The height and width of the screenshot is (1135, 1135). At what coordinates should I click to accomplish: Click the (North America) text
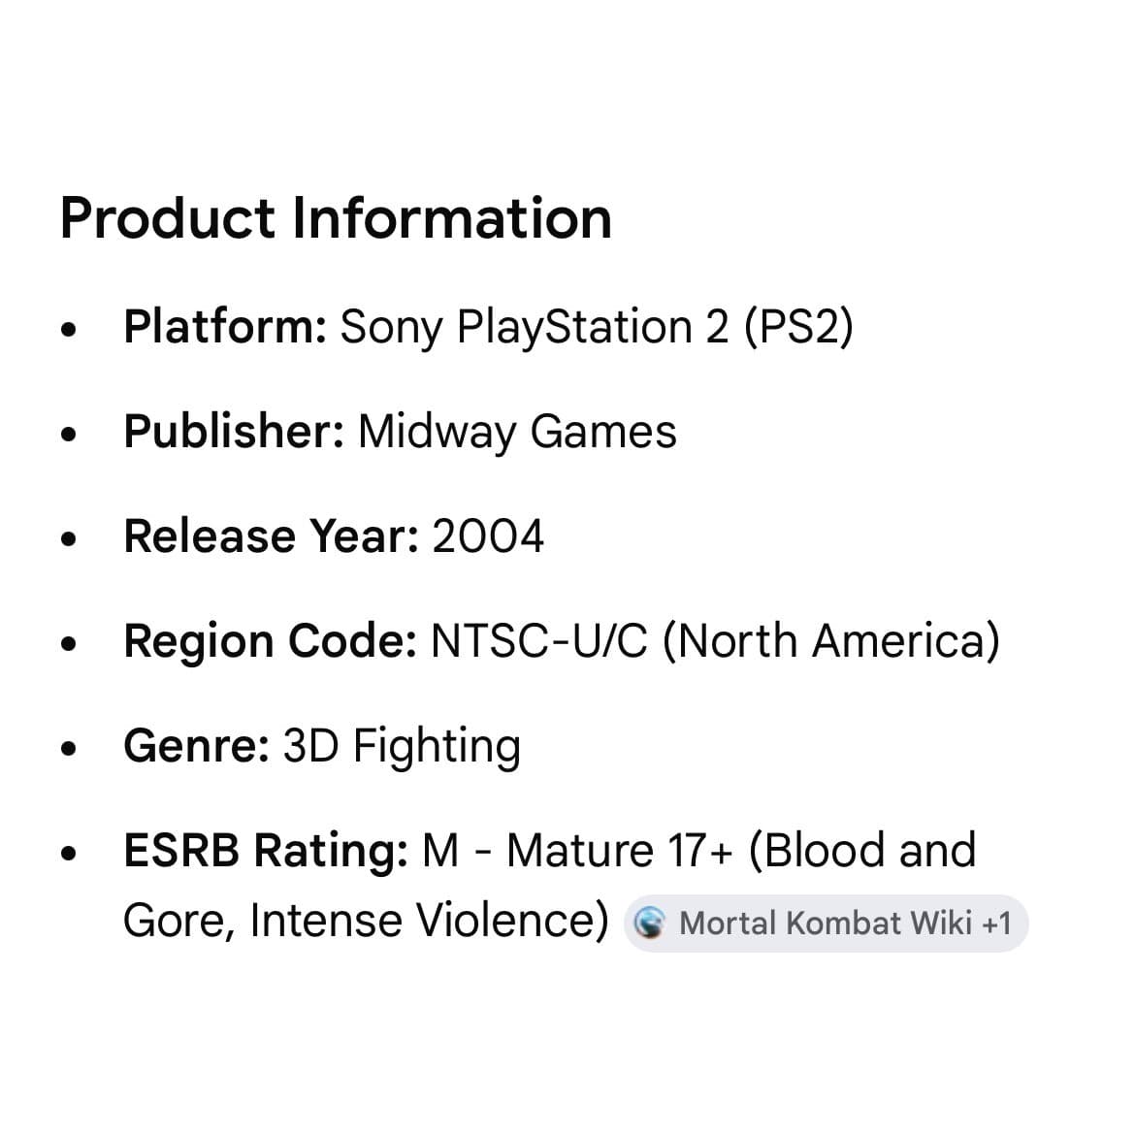(x=831, y=641)
